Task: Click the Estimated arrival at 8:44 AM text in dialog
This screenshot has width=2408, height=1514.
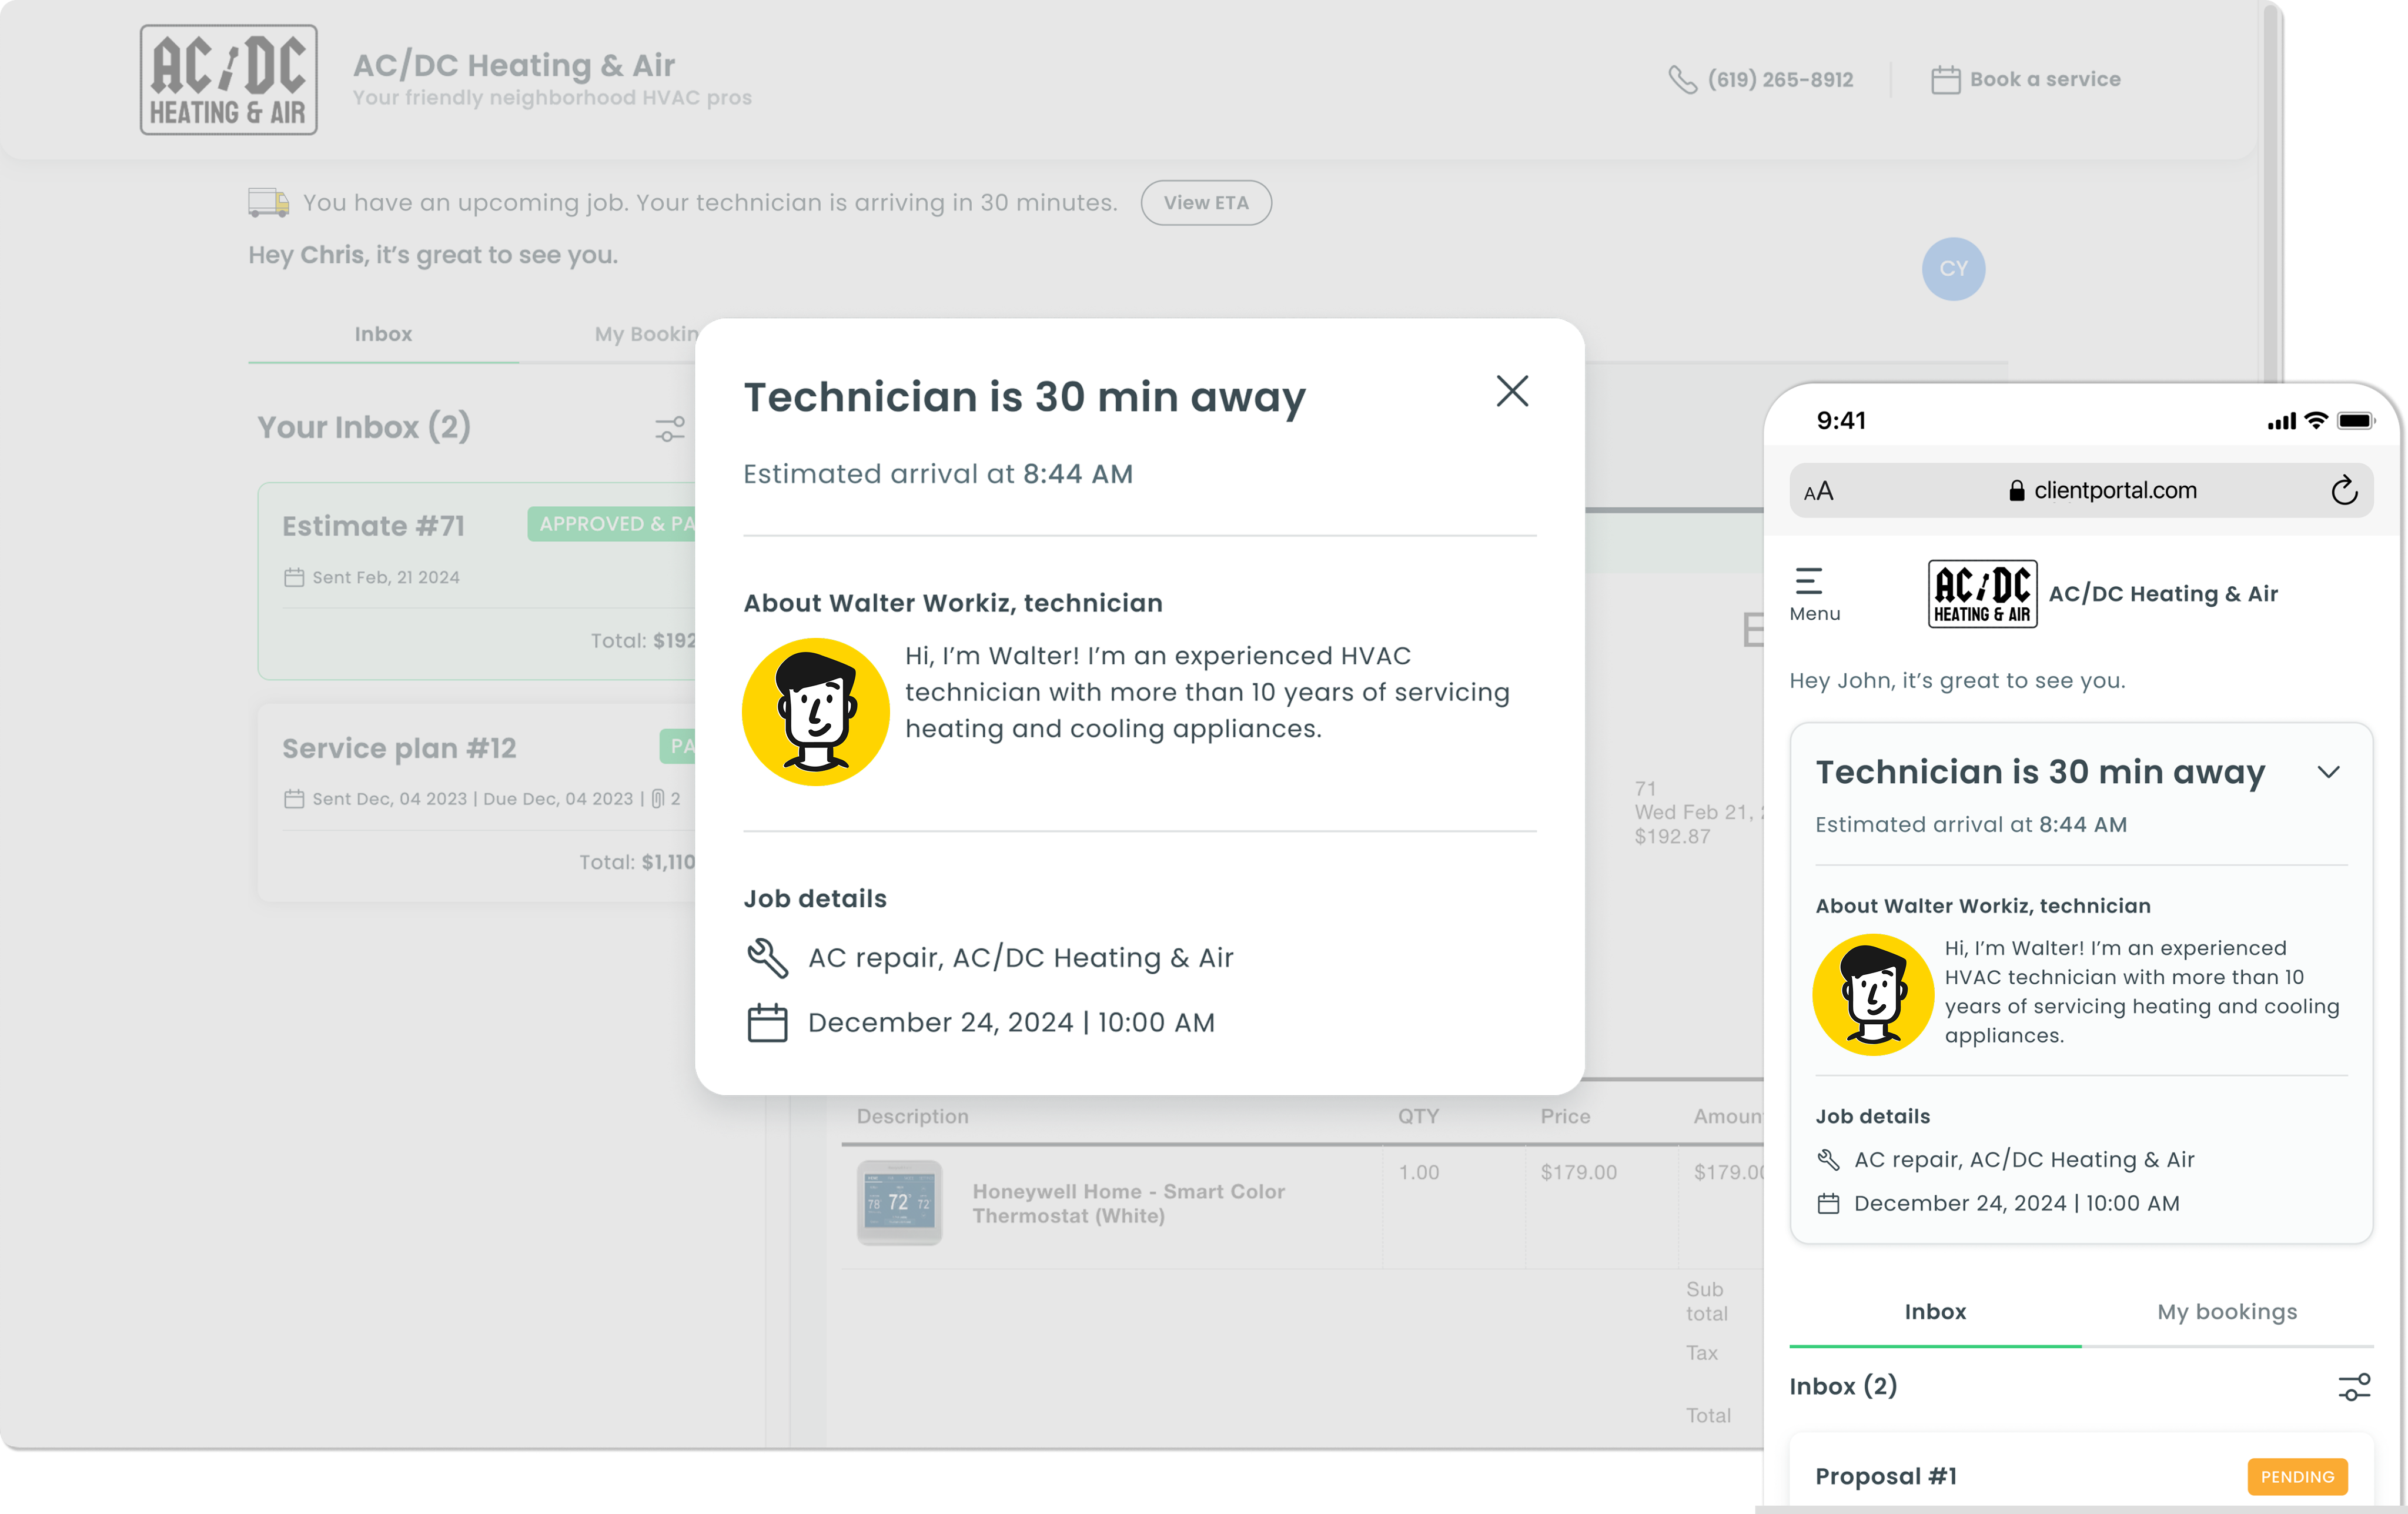Action: (x=938, y=474)
